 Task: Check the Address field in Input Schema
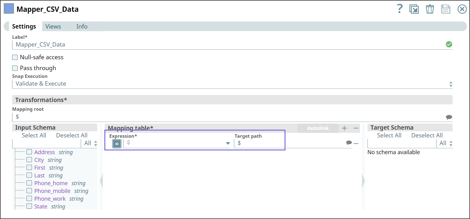coord(29,152)
